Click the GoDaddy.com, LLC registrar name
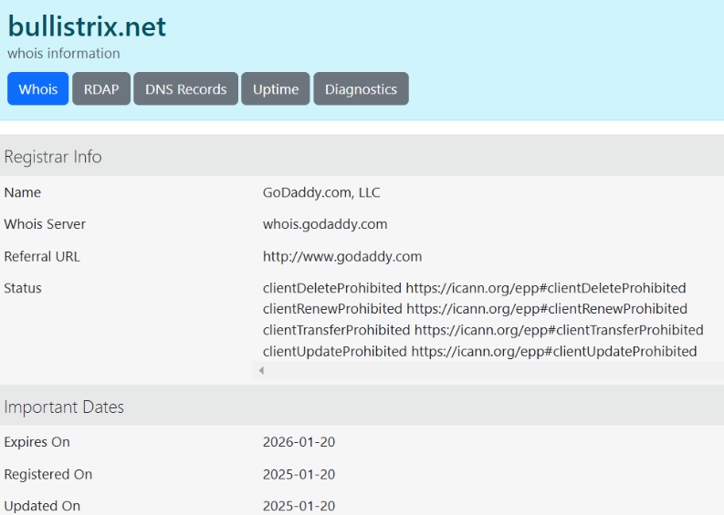Viewport: 724px width, 515px height. pos(321,192)
